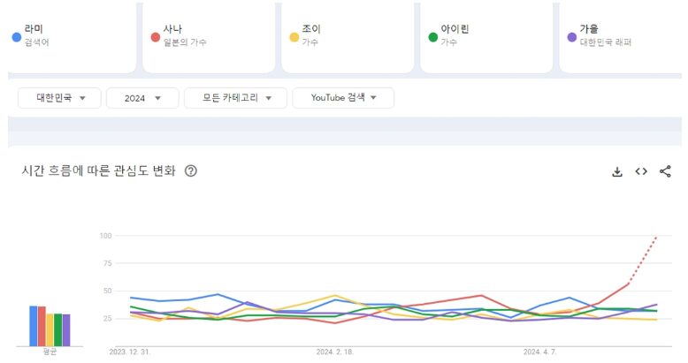688x363 pixels.
Task: Click the share chart icon
Action: point(665,171)
